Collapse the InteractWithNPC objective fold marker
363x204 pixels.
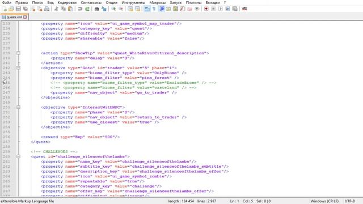[18, 107]
